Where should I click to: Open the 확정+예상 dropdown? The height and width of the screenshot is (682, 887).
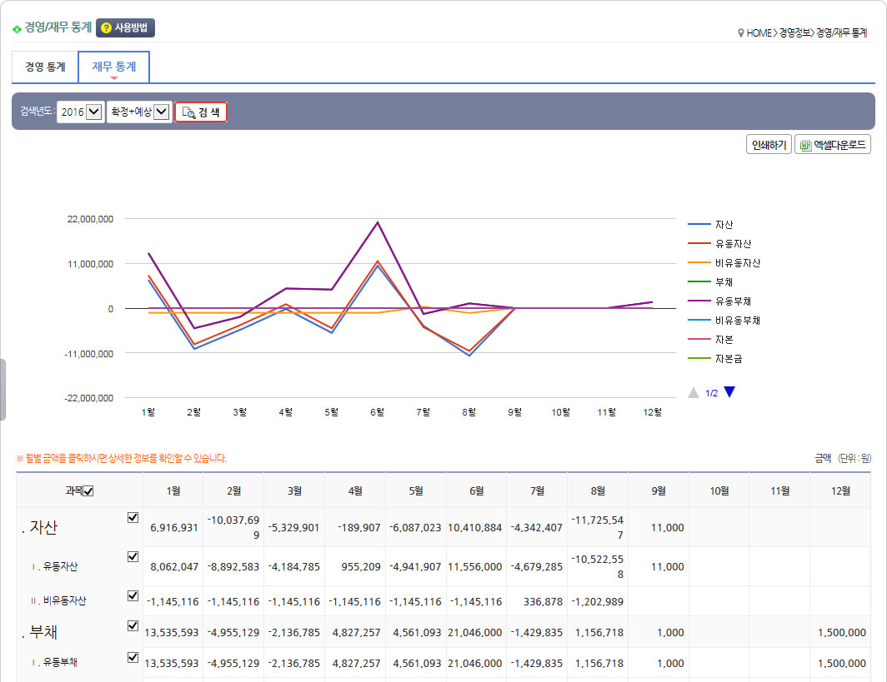coord(139,112)
